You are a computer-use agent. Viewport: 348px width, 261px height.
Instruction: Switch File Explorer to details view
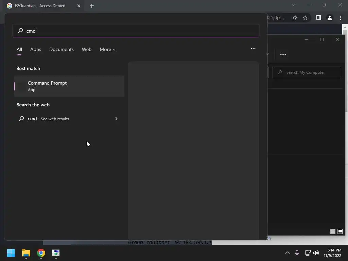332,231
